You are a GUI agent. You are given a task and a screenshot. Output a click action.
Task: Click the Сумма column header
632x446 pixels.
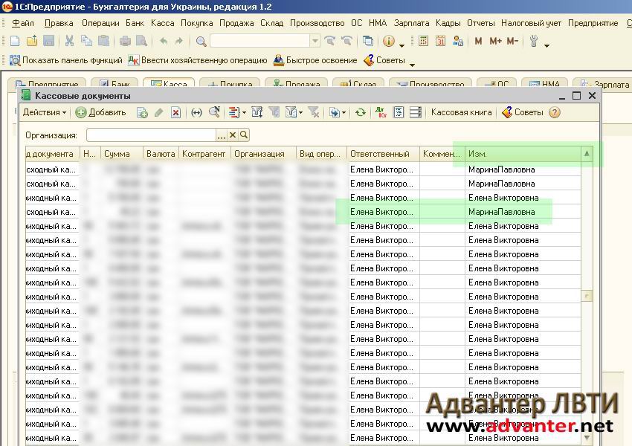[x=122, y=154]
